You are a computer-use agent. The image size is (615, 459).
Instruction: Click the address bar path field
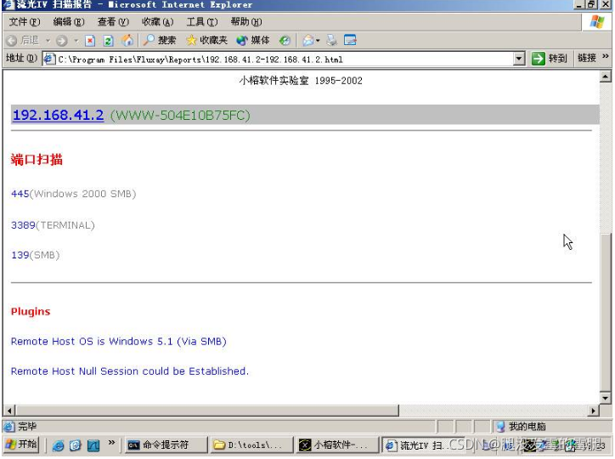click(x=285, y=59)
